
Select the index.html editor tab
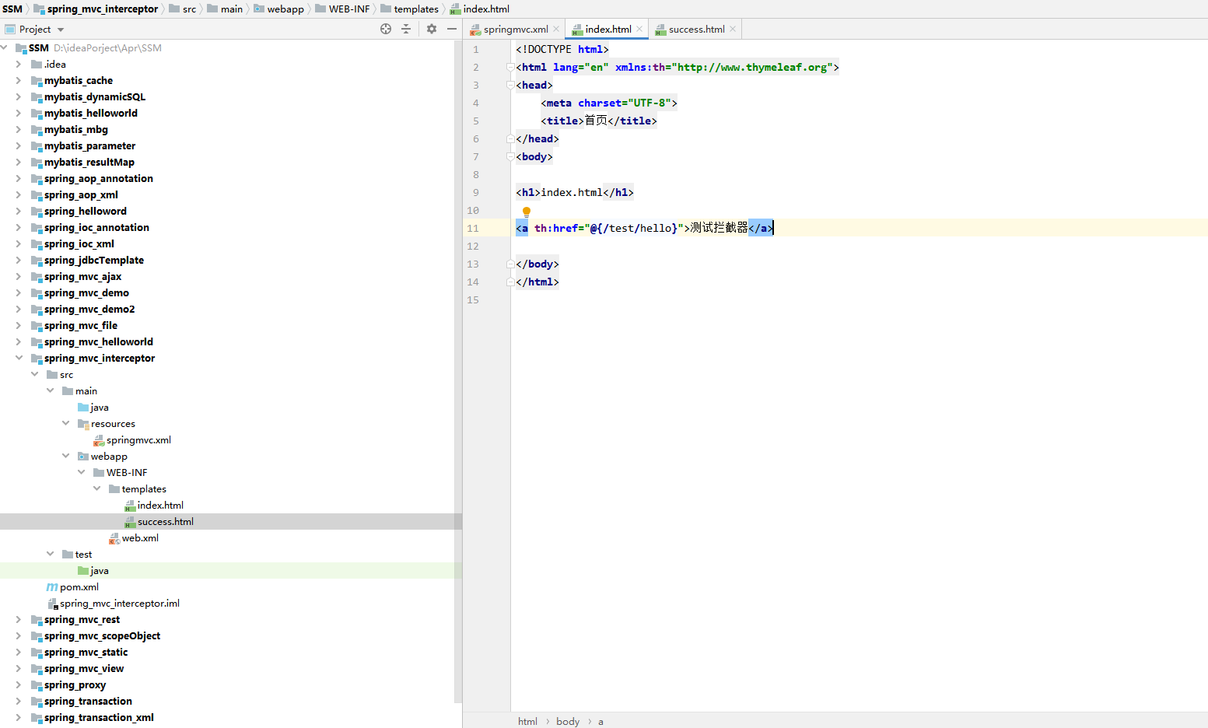608,29
